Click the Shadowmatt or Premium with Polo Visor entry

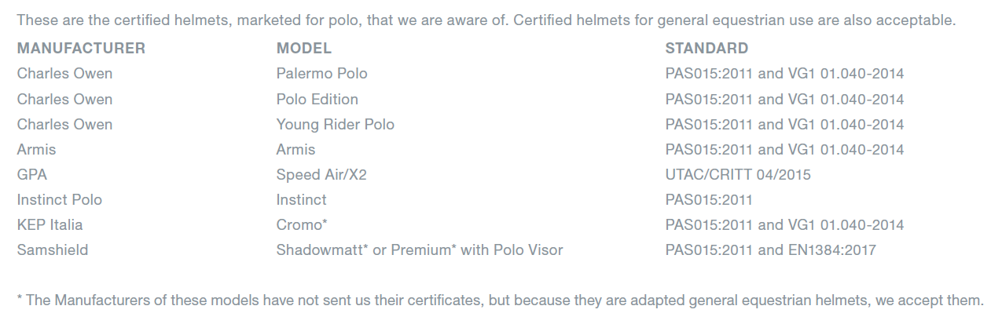[x=419, y=250]
